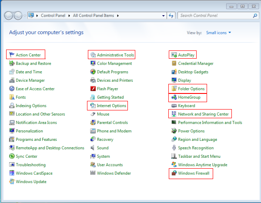The width and height of the screenshot is (261, 203).
Task: Open Performance Information and Tools link
Action: tap(210, 123)
